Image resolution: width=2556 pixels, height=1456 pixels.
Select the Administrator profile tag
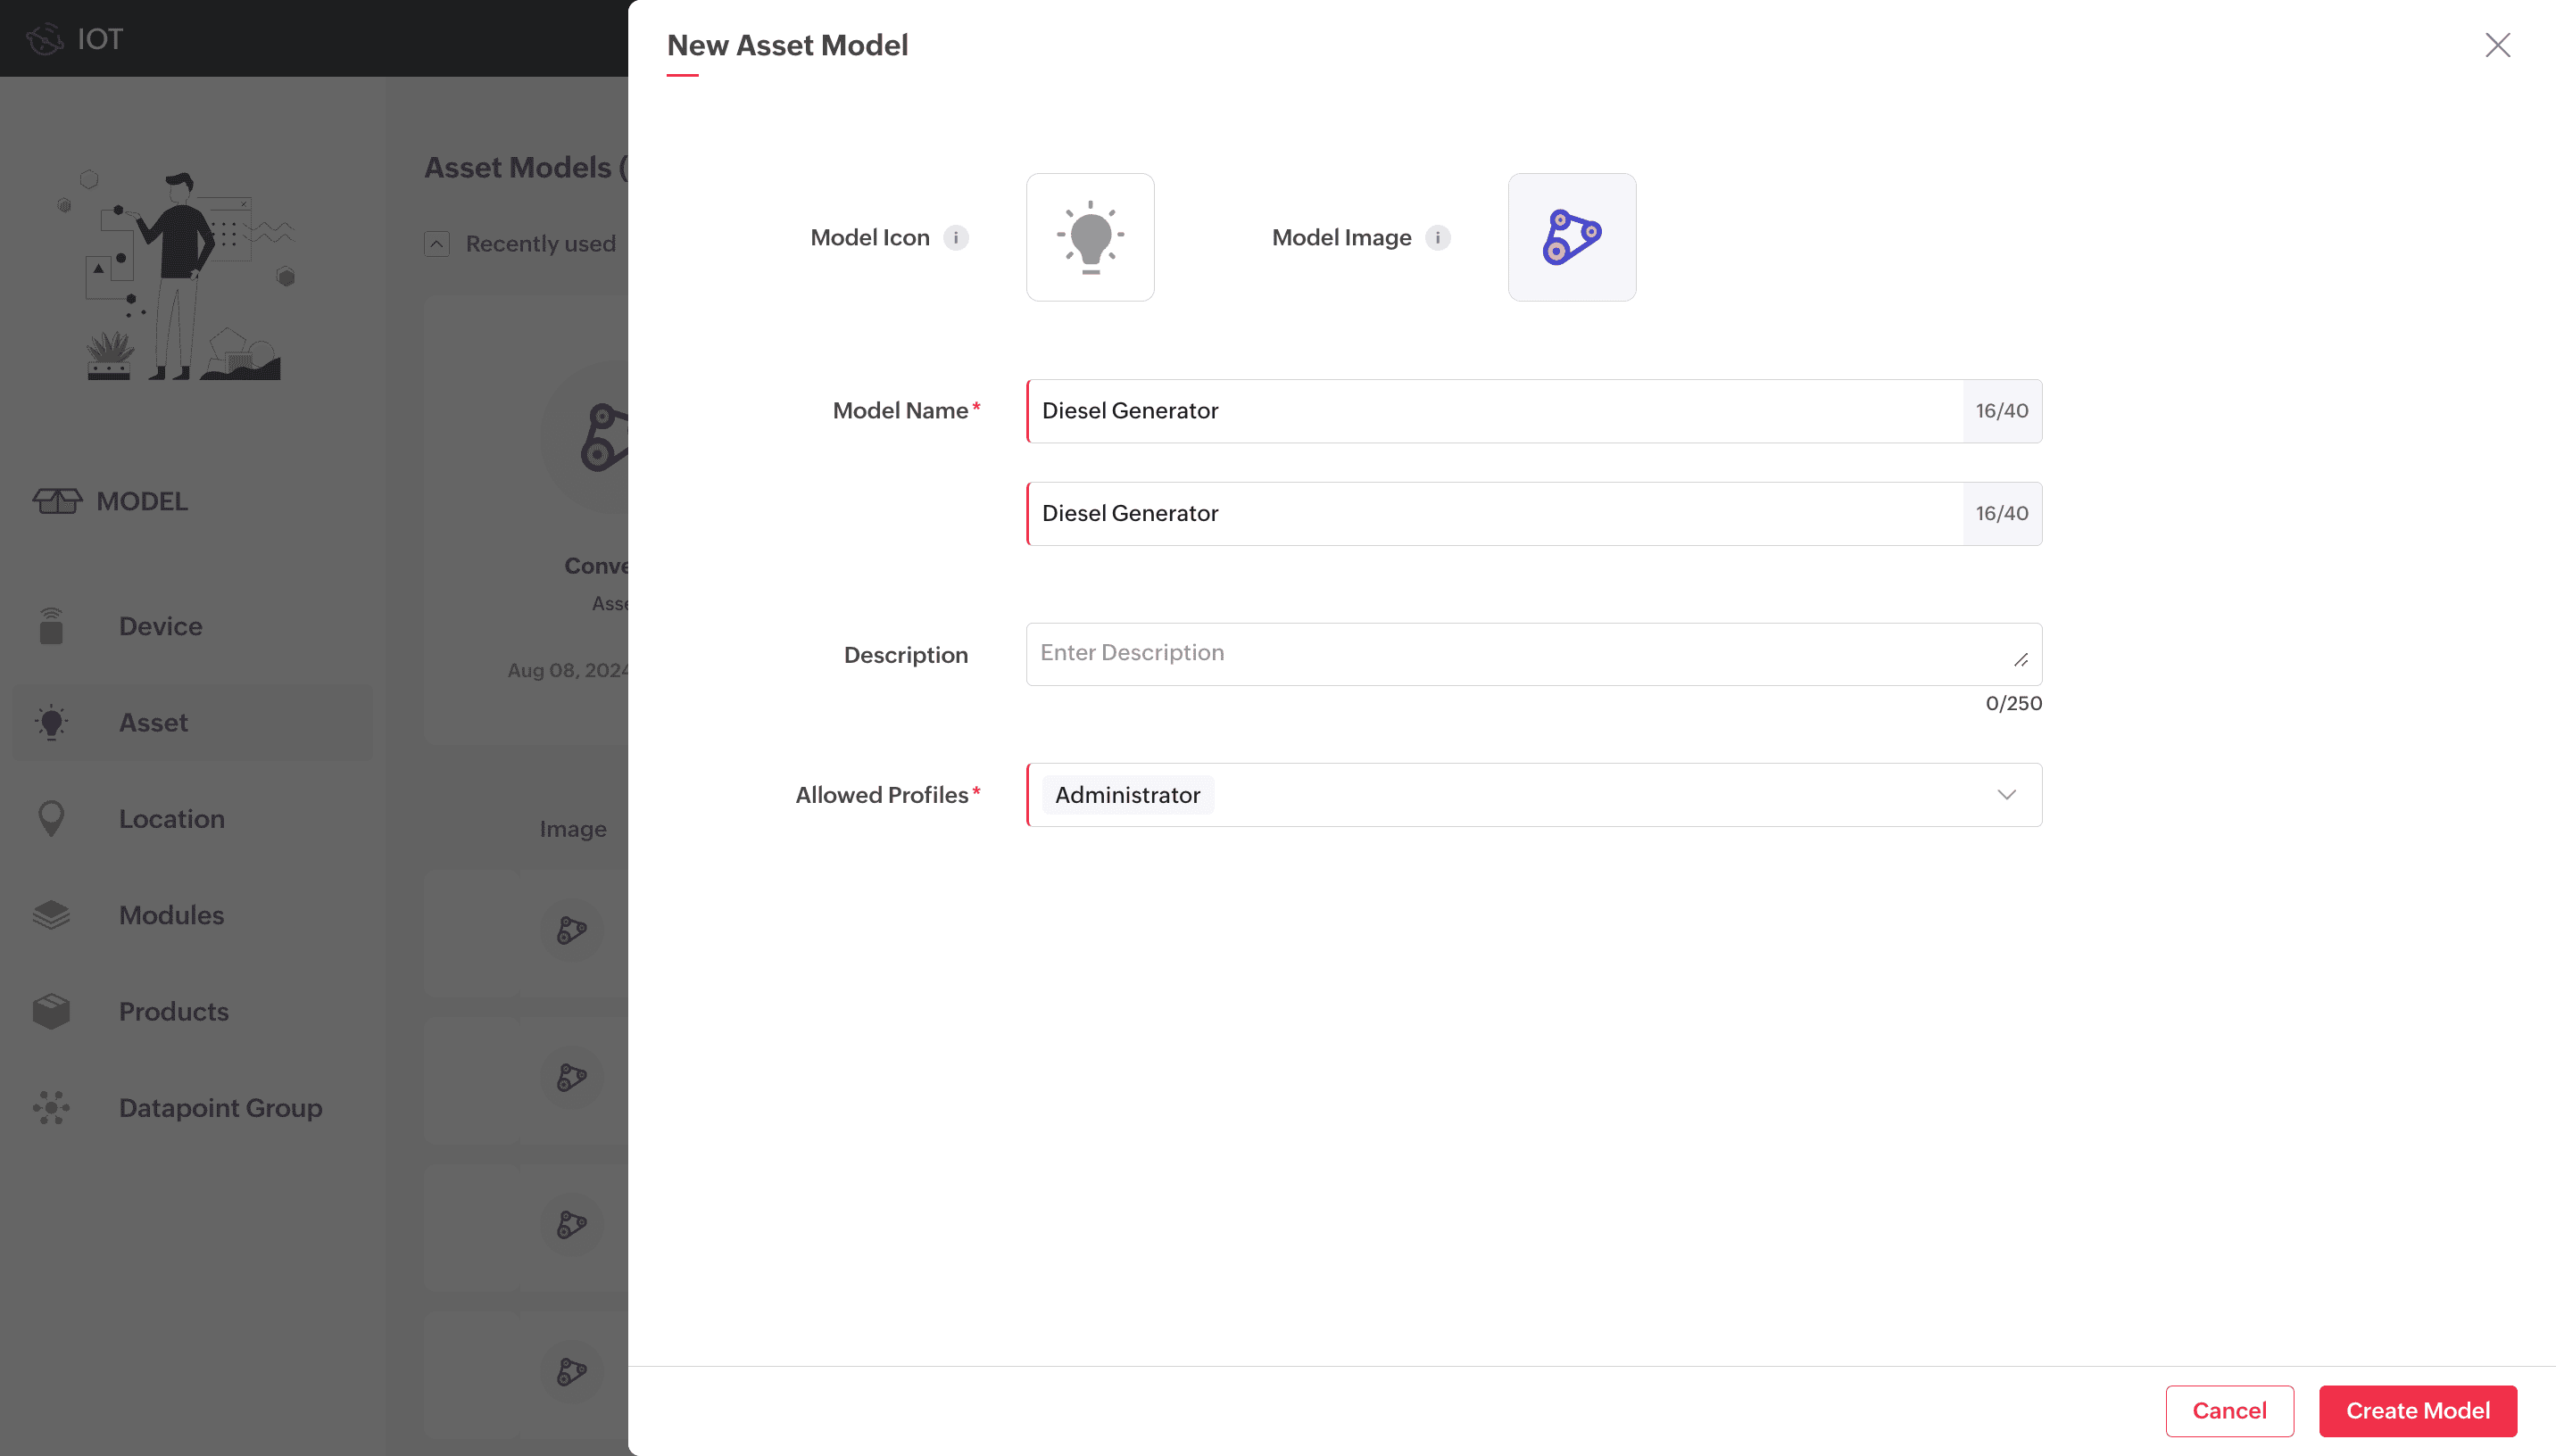point(1127,795)
